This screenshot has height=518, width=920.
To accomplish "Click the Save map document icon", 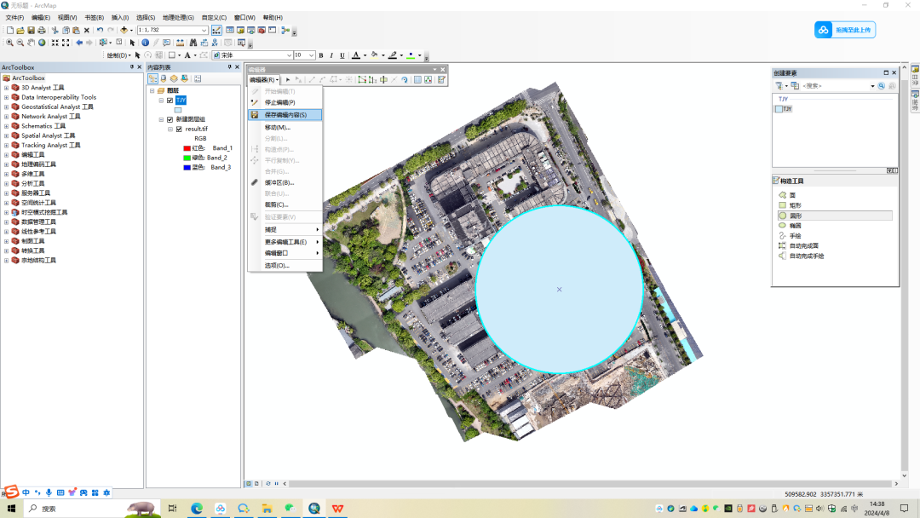I will point(32,30).
